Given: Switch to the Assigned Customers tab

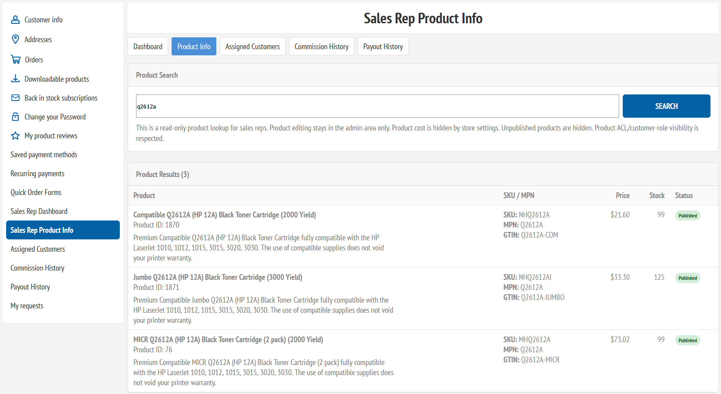Looking at the screenshot, I should (253, 47).
